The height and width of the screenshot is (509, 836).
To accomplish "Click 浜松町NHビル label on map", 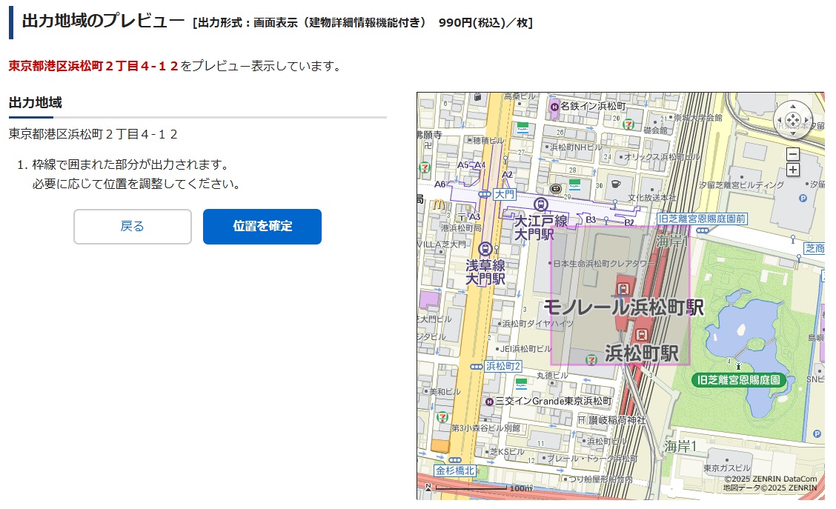I will pyautogui.click(x=575, y=147).
